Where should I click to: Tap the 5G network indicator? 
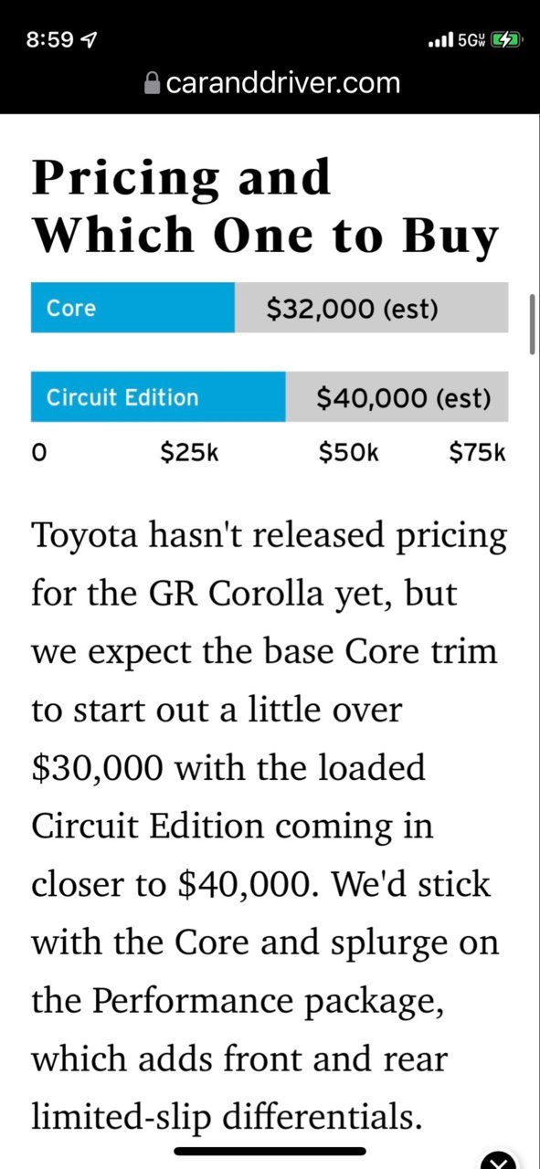[x=471, y=41]
